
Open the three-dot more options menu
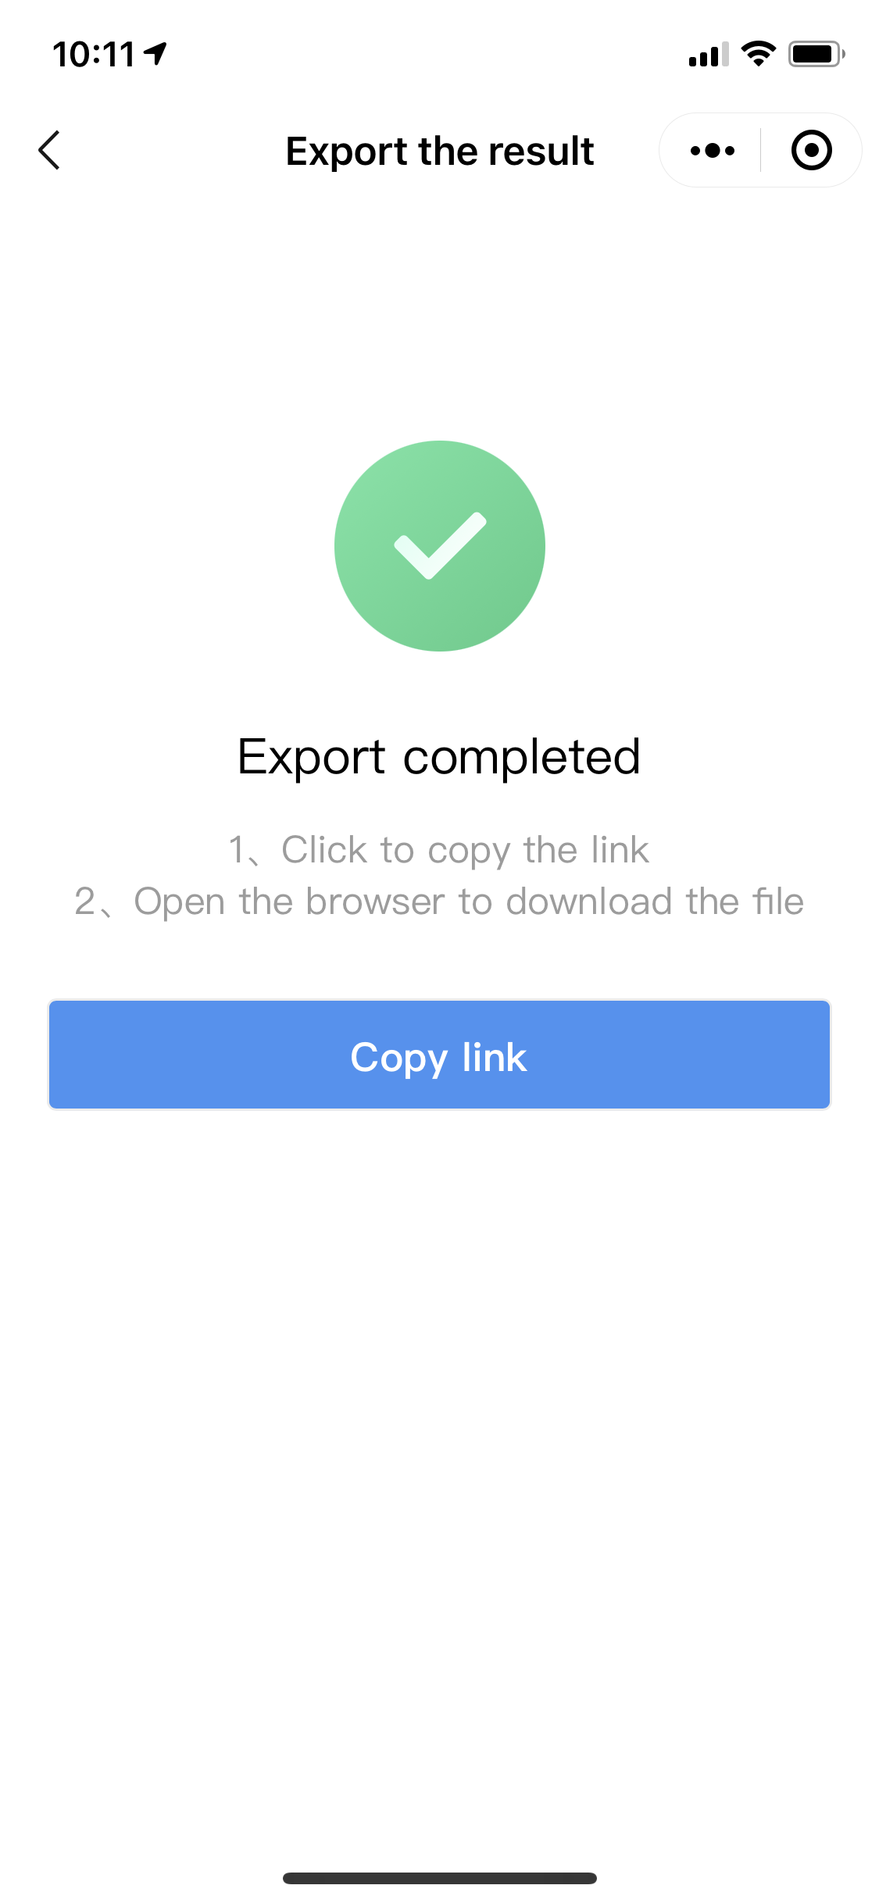point(712,150)
